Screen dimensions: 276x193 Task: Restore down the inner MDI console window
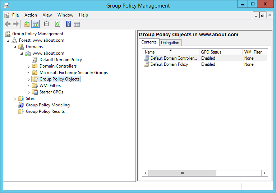pos(262,15)
